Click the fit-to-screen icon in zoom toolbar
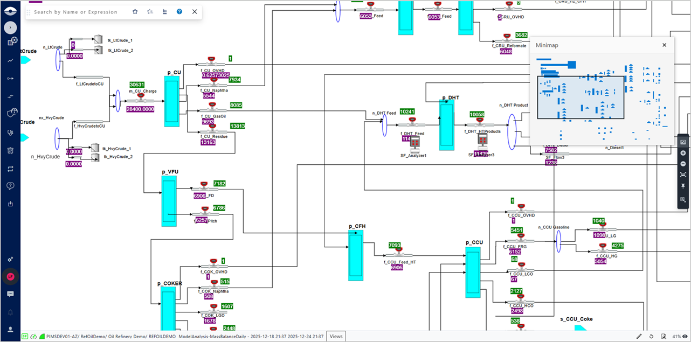 [683, 175]
